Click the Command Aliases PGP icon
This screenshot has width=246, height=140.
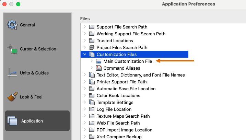(99, 68)
